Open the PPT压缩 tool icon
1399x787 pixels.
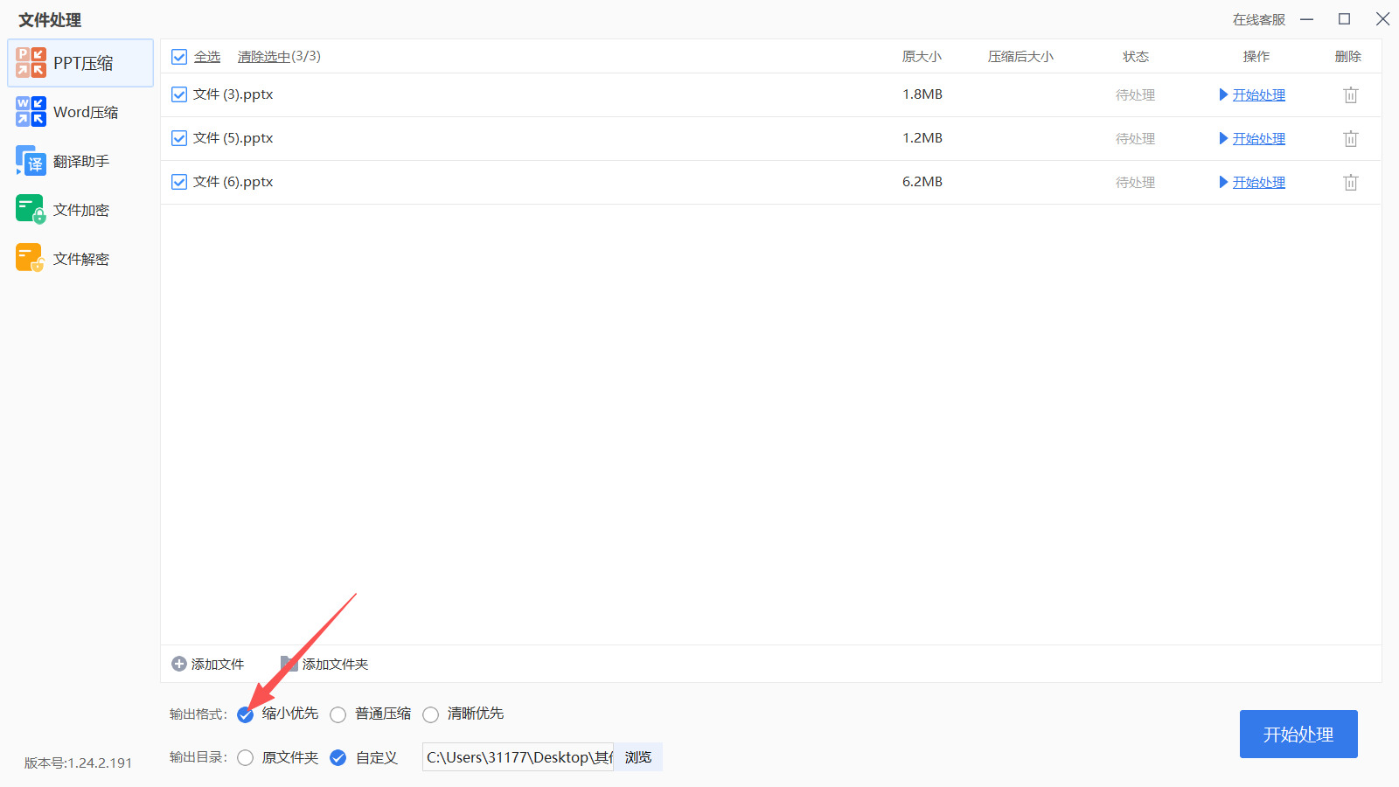coord(31,63)
